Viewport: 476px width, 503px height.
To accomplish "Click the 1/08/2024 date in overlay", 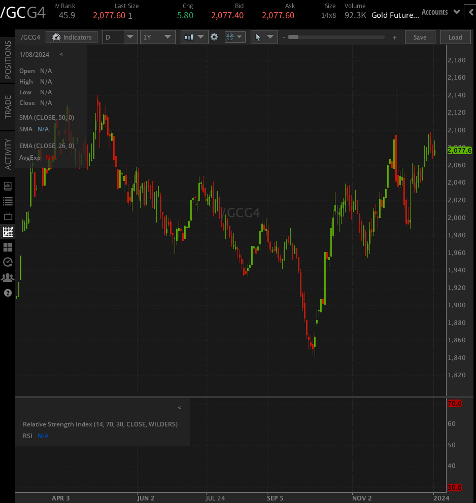I will (x=35, y=55).
